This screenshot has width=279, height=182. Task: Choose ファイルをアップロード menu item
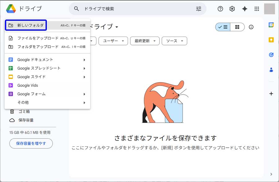click(38, 38)
